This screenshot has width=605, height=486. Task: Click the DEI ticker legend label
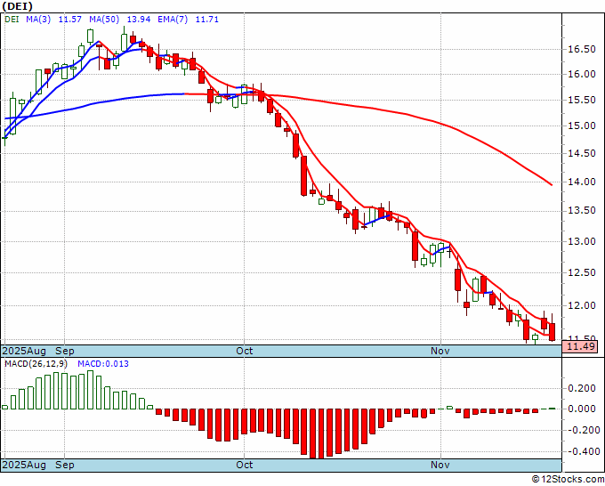[x=12, y=20]
